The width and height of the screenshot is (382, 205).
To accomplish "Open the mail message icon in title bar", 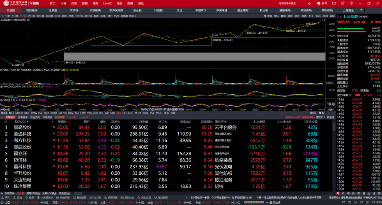I will (334, 3).
